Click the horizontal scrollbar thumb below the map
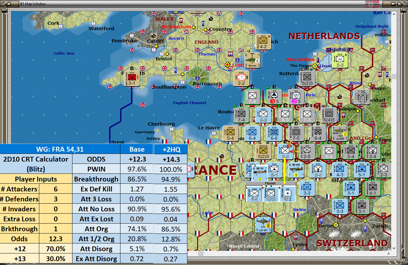Image resolution: width=408 pixels, height=265 pixels. tap(201, 253)
